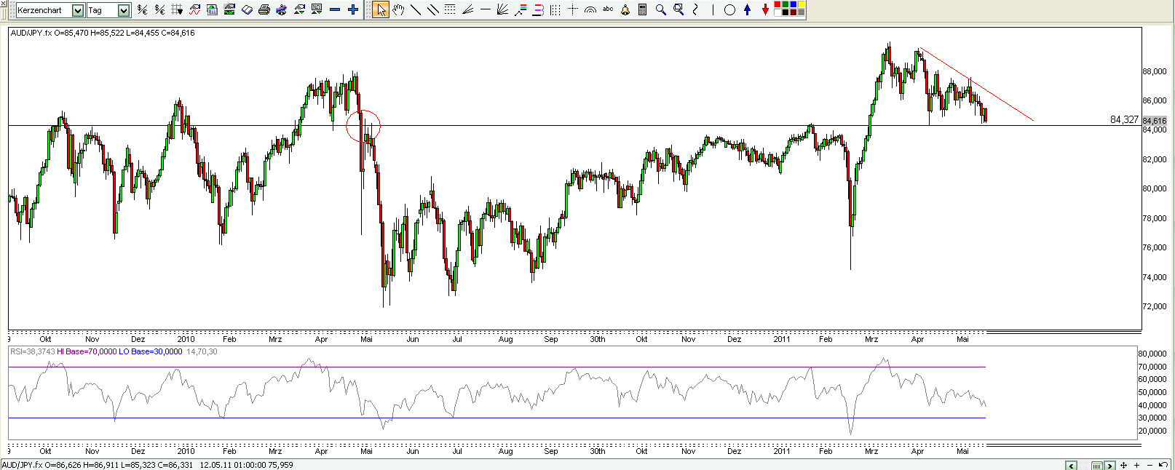This screenshot has width=1175, height=470.
Task: Click the bottom-right plus zoom button
Action: [x=1137, y=466]
